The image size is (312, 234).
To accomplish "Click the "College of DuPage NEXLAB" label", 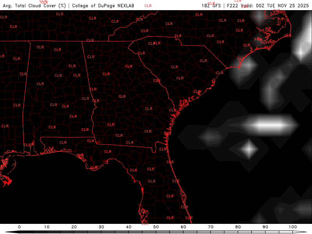I will point(103,5).
